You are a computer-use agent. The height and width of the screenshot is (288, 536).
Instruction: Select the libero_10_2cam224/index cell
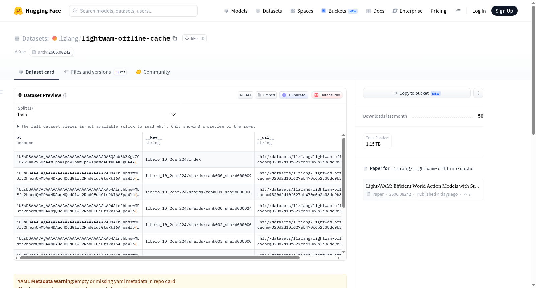pos(198,159)
